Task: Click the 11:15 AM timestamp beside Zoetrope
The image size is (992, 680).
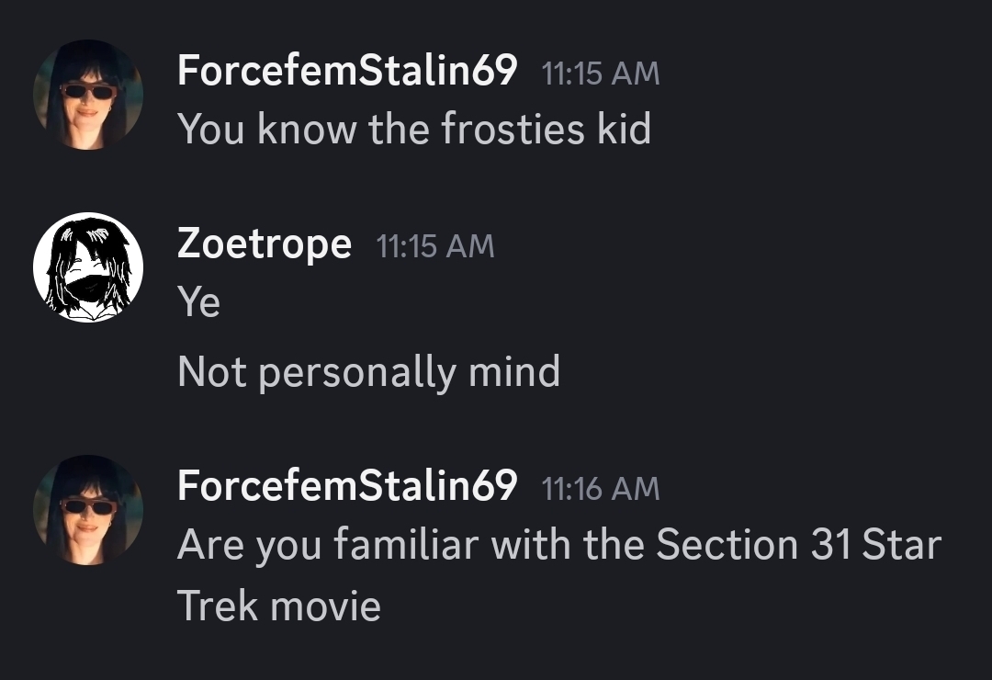Action: coord(435,246)
